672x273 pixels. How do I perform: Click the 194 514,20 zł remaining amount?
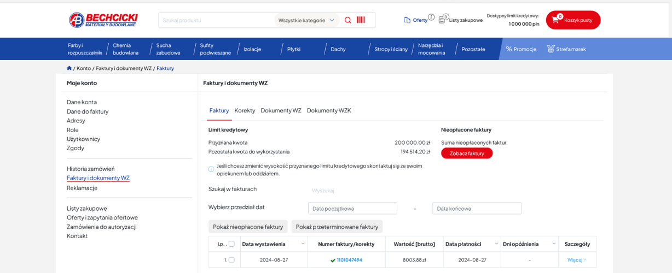(415, 152)
